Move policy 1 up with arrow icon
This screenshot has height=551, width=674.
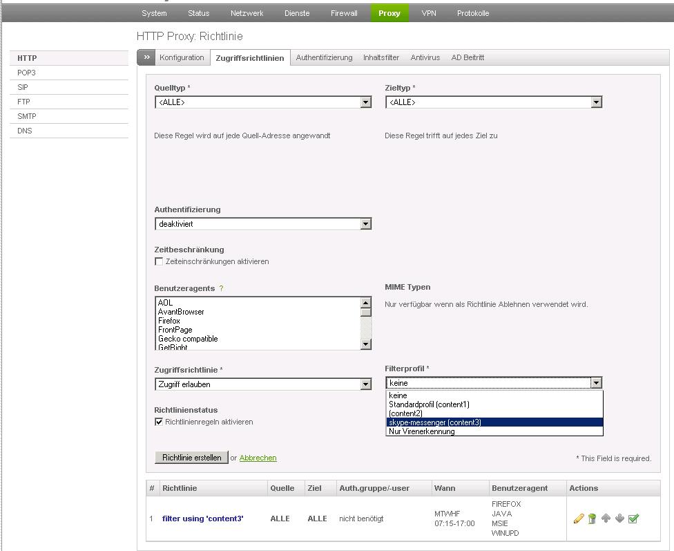[606, 518]
